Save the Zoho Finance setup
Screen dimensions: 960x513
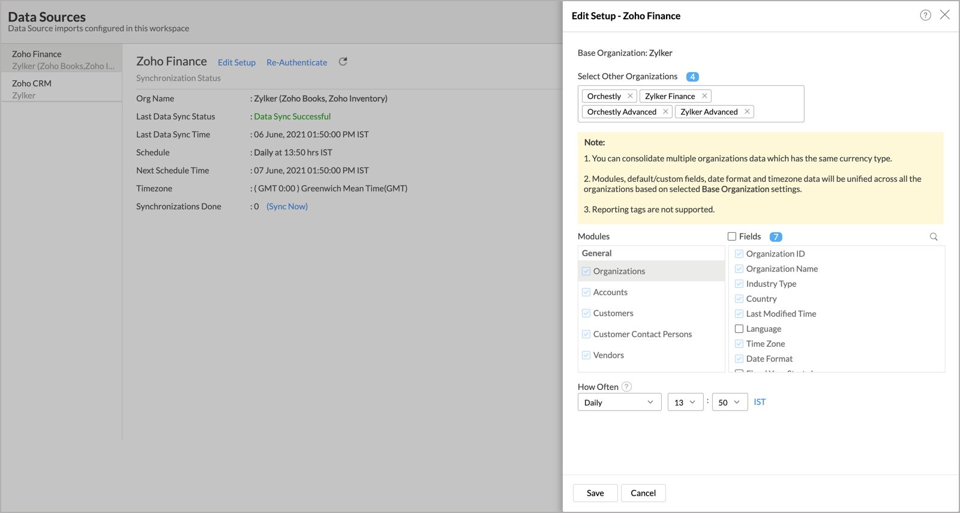tap(595, 493)
